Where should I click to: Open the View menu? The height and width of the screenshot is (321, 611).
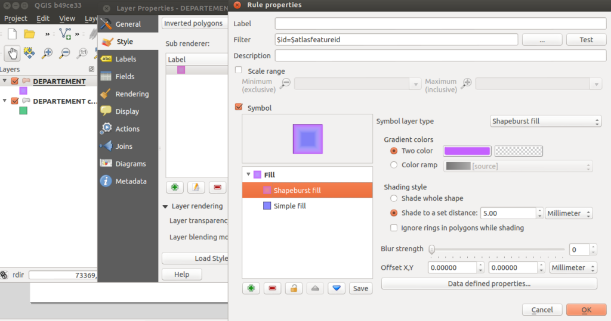tap(67, 18)
